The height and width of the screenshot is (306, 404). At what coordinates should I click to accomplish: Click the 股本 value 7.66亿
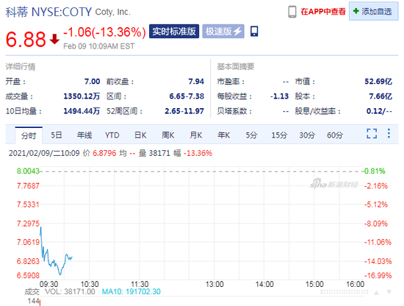click(380, 96)
